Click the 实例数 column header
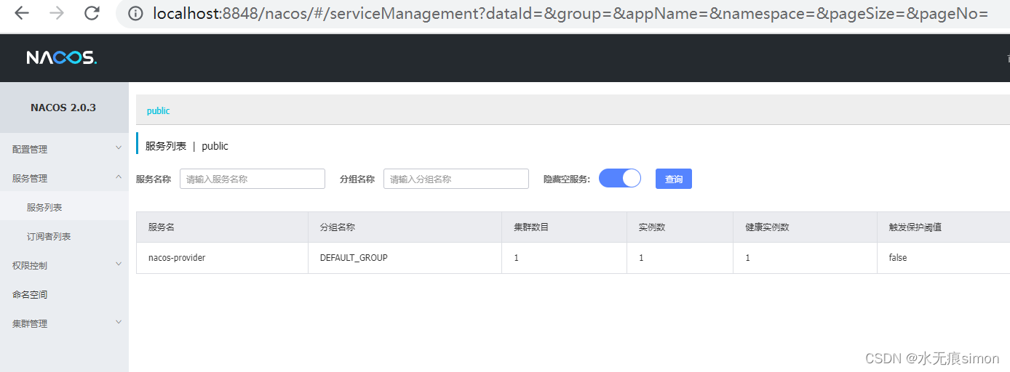1010x372 pixels. (x=652, y=227)
